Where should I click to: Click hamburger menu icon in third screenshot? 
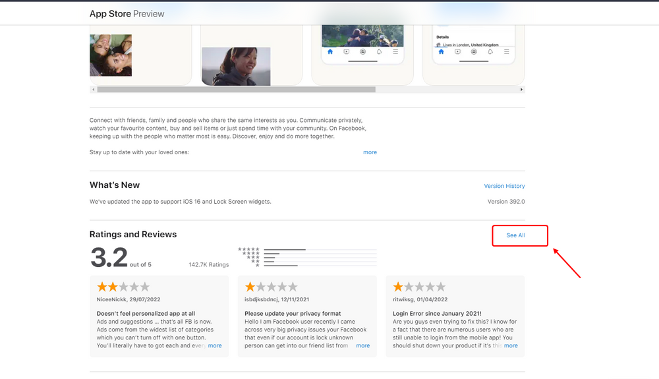[x=395, y=51]
